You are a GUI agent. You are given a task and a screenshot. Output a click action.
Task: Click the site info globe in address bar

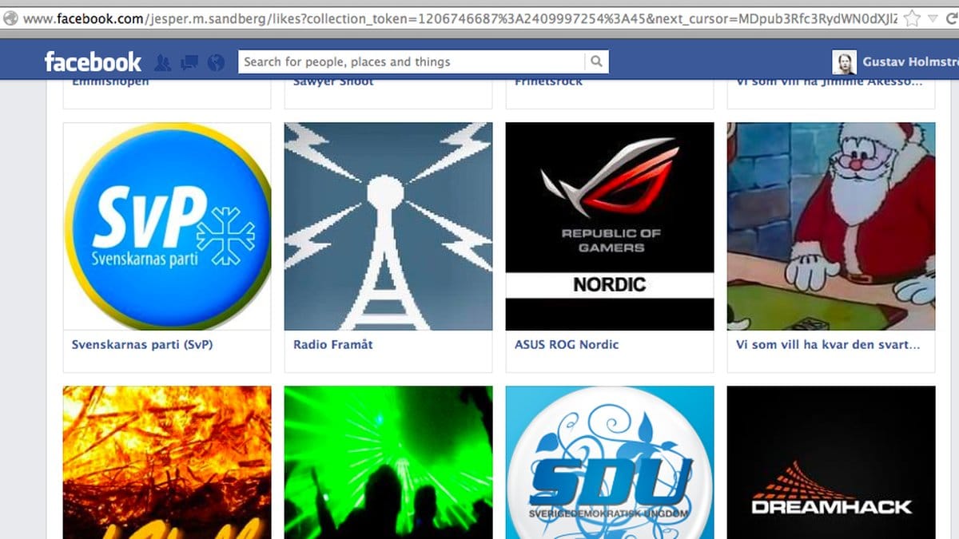pyautogui.click(x=10, y=18)
